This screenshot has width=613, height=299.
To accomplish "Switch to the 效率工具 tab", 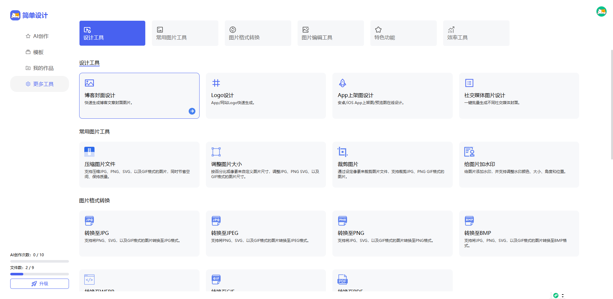I will point(476,33).
